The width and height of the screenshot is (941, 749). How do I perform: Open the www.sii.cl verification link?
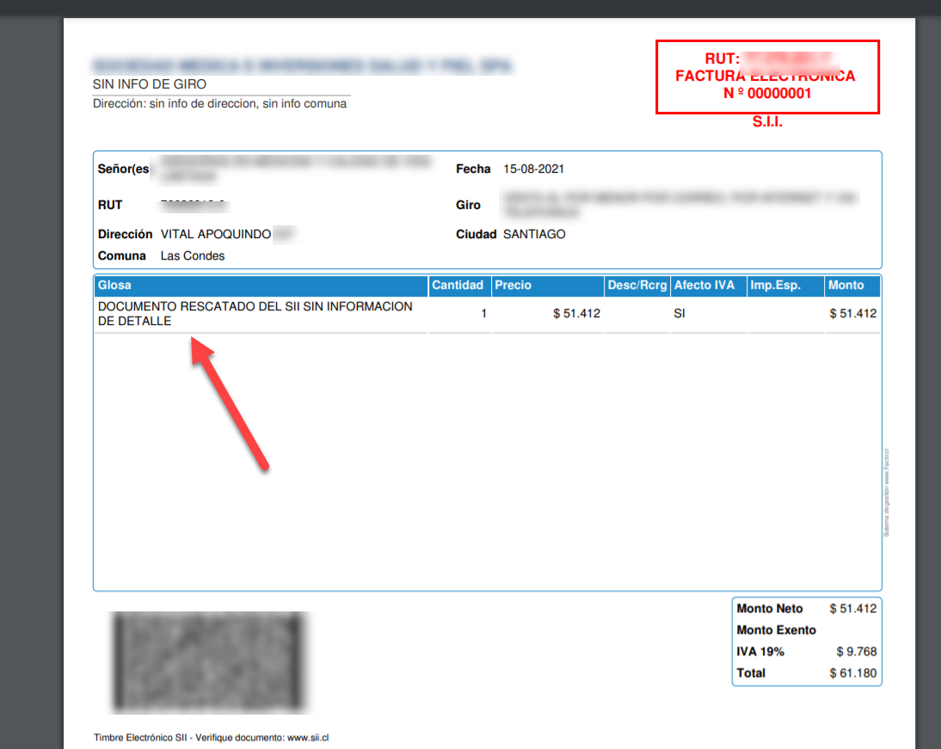pos(308,738)
